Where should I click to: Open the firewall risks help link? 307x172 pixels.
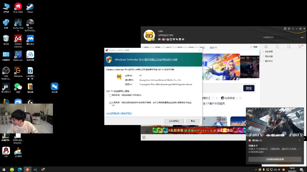click(119, 113)
